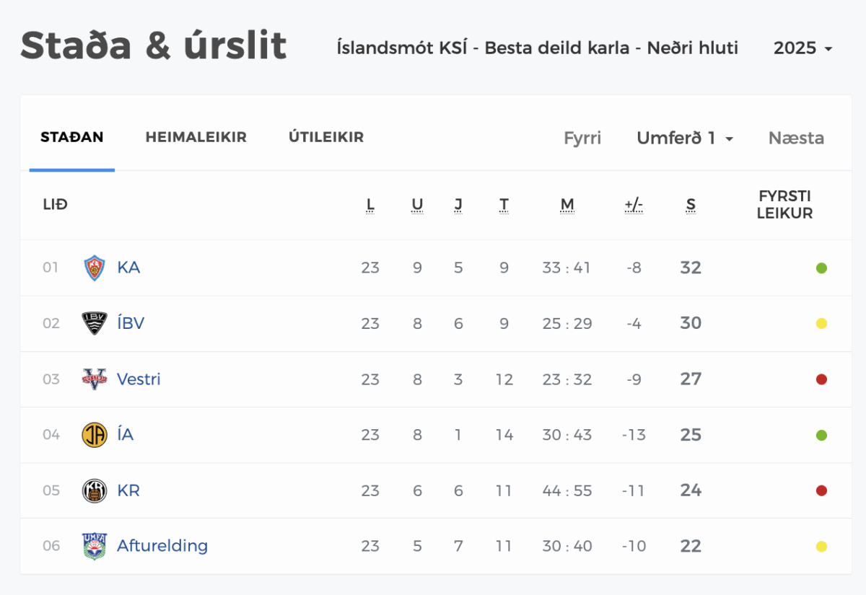The height and width of the screenshot is (595, 866).
Task: Open the Afturelding team link
Action: coord(162,546)
